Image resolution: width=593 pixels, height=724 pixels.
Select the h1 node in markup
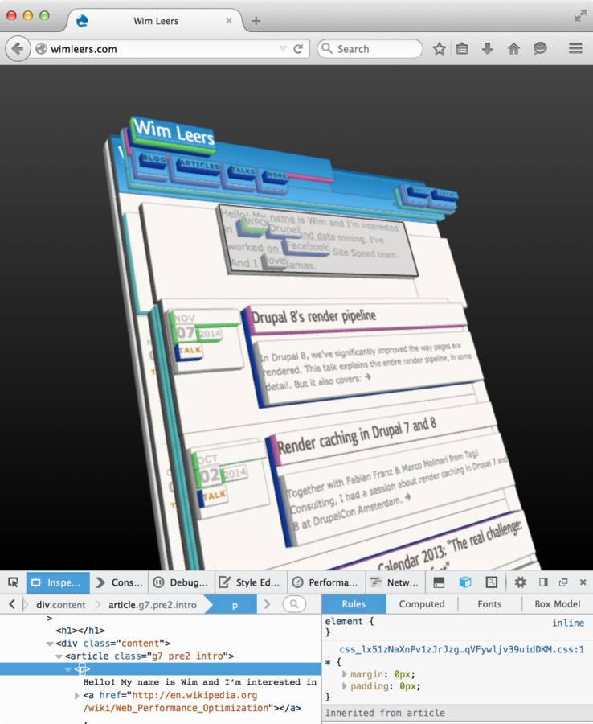tap(80, 630)
